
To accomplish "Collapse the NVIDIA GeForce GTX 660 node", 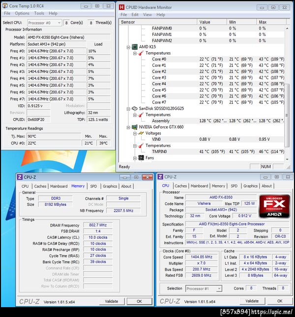I will (128, 127).
